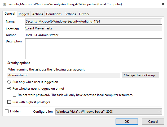This screenshot has height=127, width=167.
Task: Open the Triggers tab
Action: coord(24,14)
